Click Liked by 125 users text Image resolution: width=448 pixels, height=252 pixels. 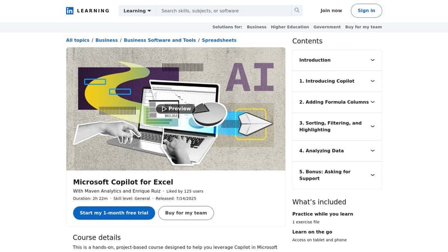click(185, 191)
